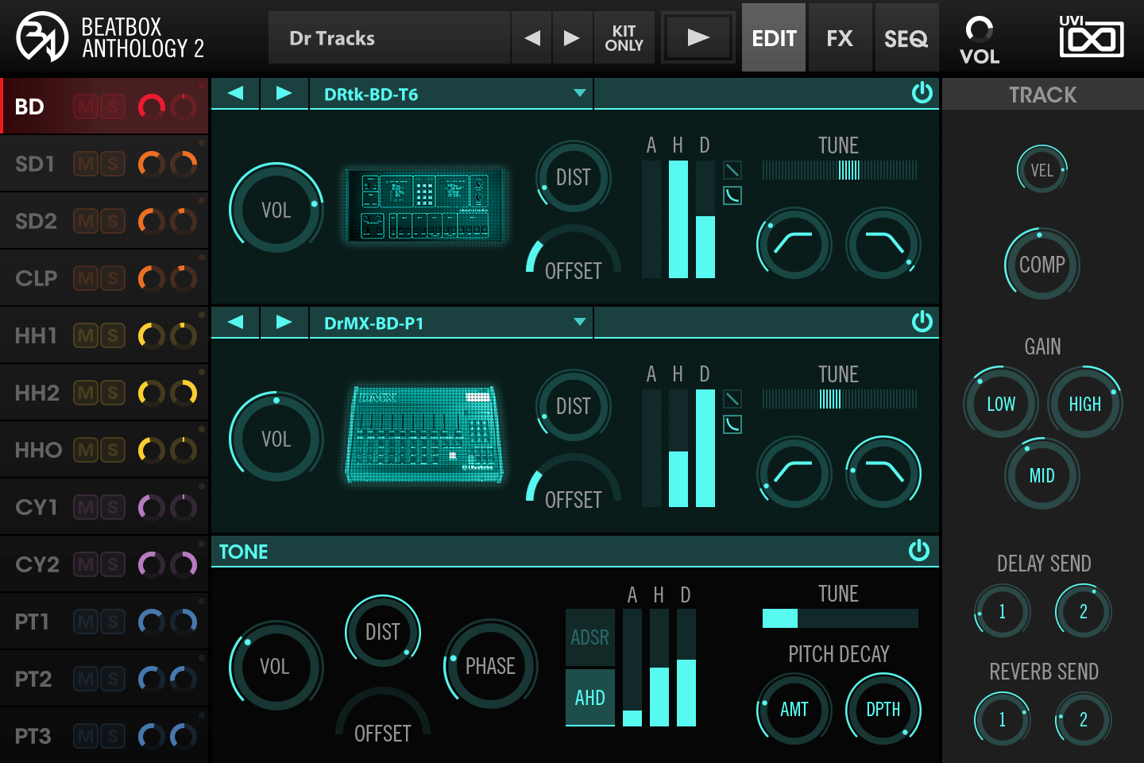Click the BeatBox Anthology 2 logo icon
This screenshot has width=1144, height=763.
pos(41,37)
